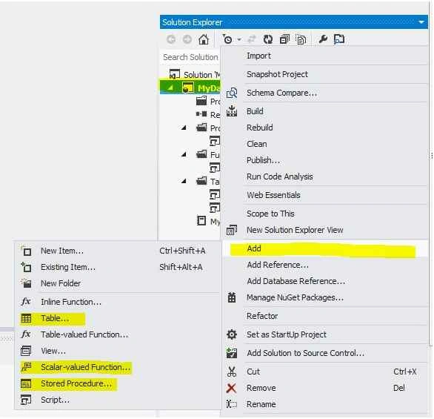Image resolution: width=434 pixels, height=419 pixels.
Task: Collapse the MyDa project node
Action: [x=170, y=88]
